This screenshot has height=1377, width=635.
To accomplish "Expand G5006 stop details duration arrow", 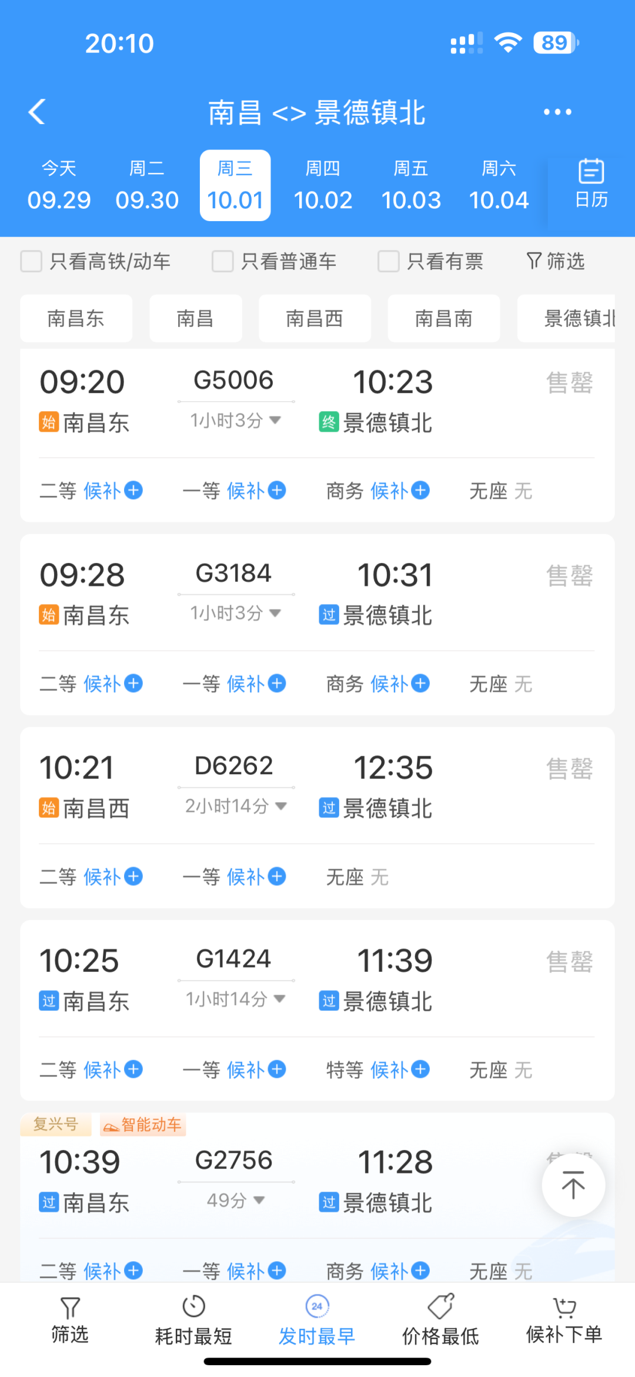I will 275,420.
